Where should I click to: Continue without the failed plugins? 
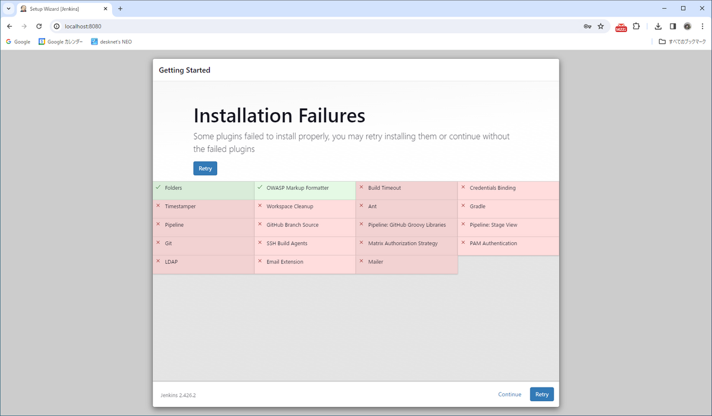pyautogui.click(x=510, y=395)
